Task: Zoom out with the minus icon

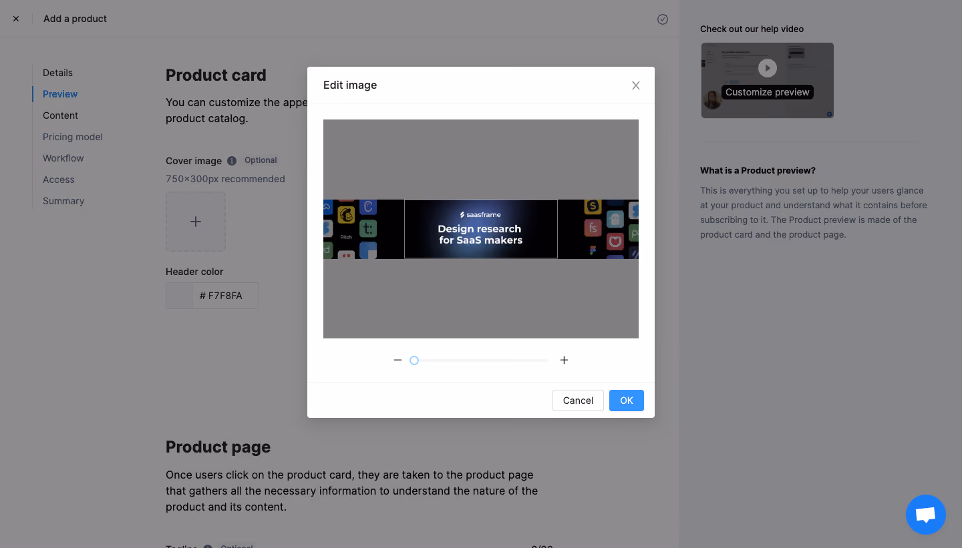Action: coord(397,360)
